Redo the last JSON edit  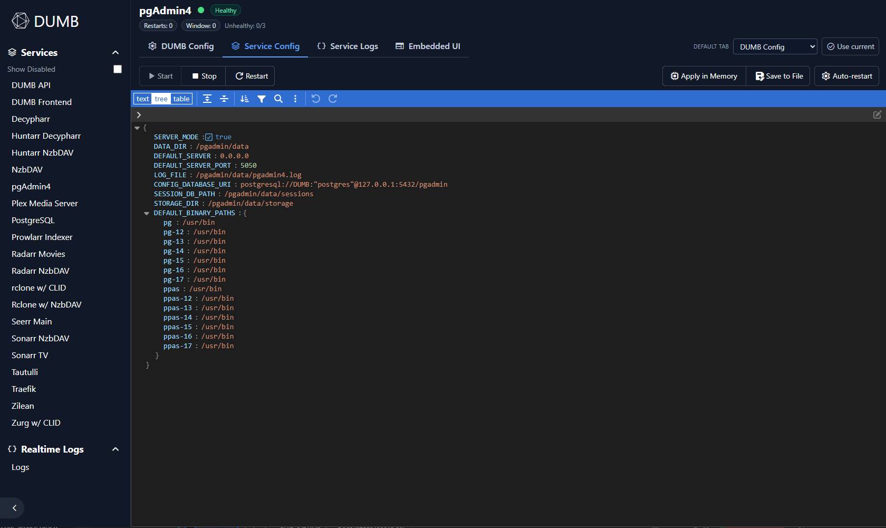coord(333,99)
